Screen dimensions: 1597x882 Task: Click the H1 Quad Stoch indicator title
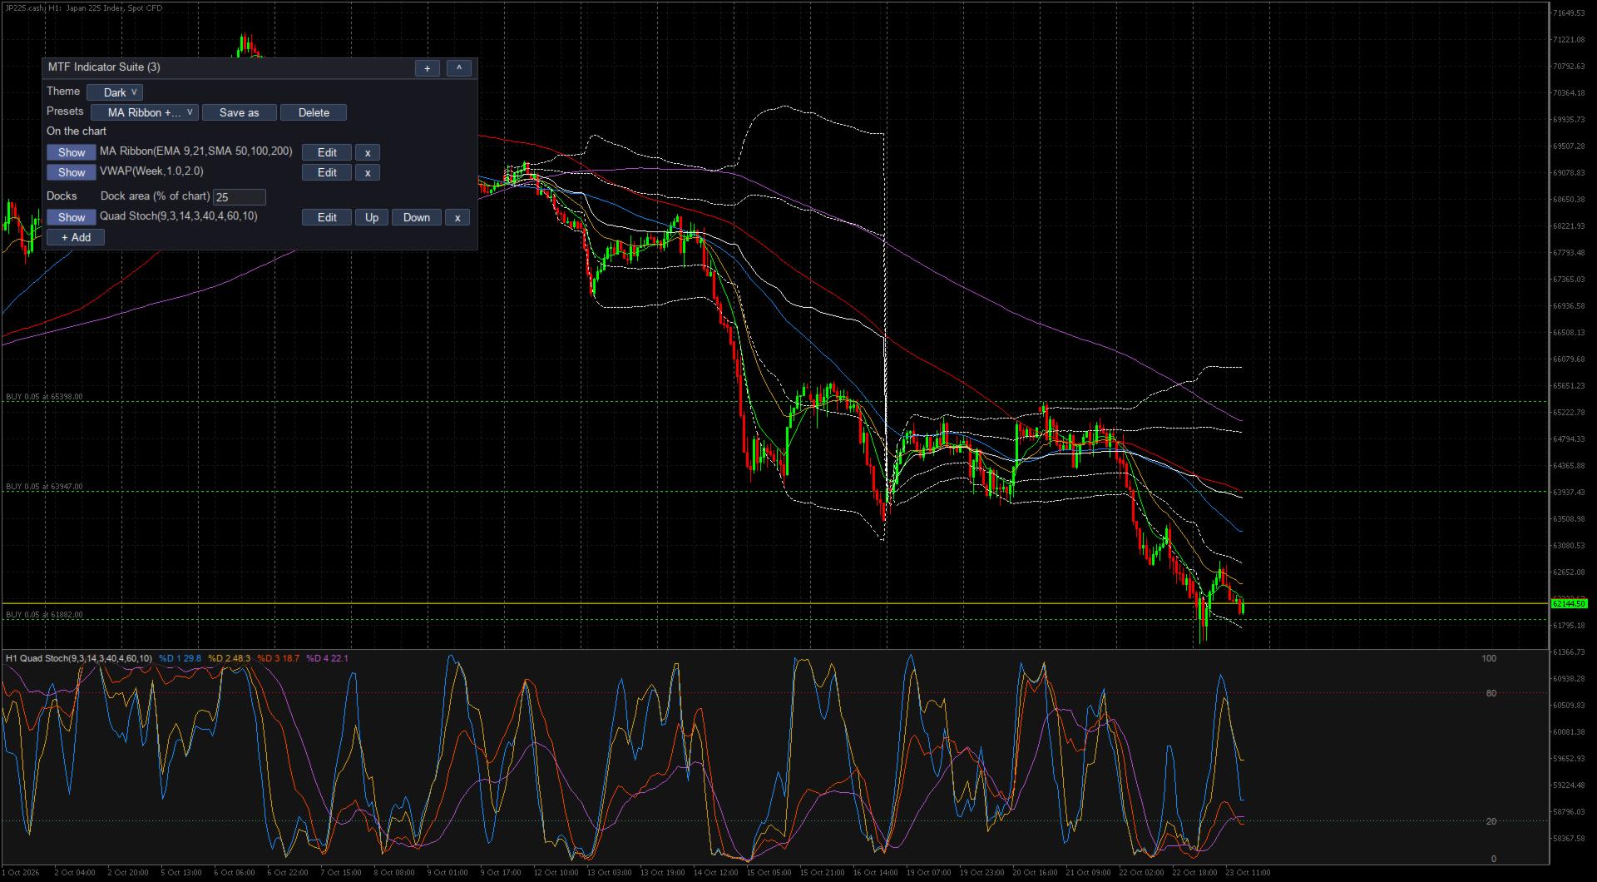[x=79, y=658]
